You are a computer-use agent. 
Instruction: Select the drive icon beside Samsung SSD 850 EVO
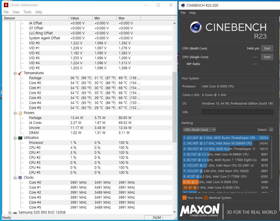15,212
